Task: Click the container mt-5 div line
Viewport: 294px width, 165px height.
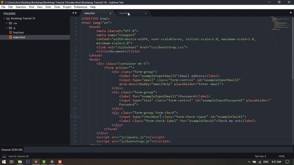Action: coord(123,64)
